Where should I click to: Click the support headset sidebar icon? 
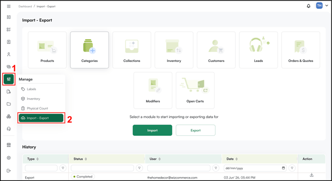point(9,129)
